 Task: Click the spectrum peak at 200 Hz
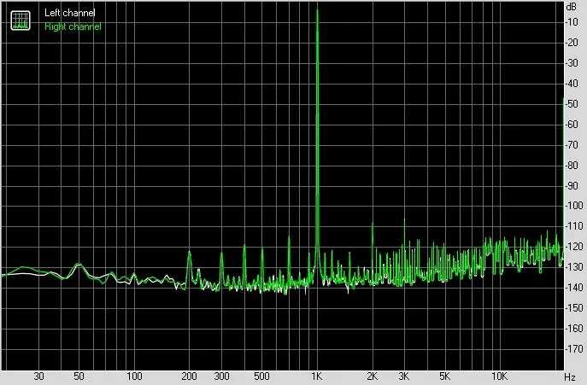tap(189, 254)
